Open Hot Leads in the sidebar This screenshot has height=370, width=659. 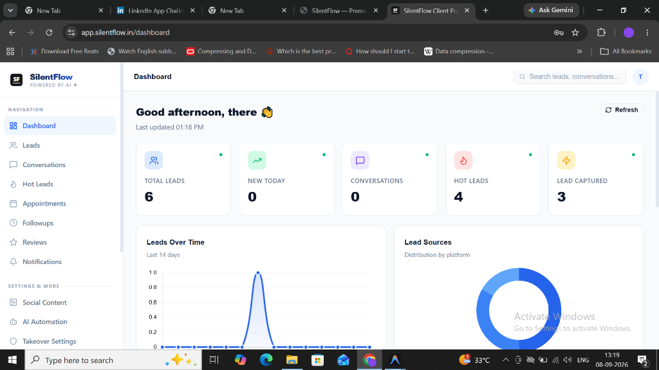coord(60,184)
